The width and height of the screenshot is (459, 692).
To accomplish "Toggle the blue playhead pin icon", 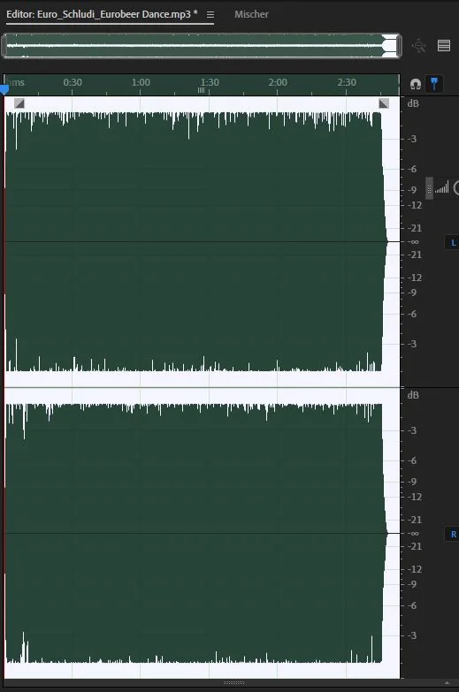I will click(x=434, y=84).
